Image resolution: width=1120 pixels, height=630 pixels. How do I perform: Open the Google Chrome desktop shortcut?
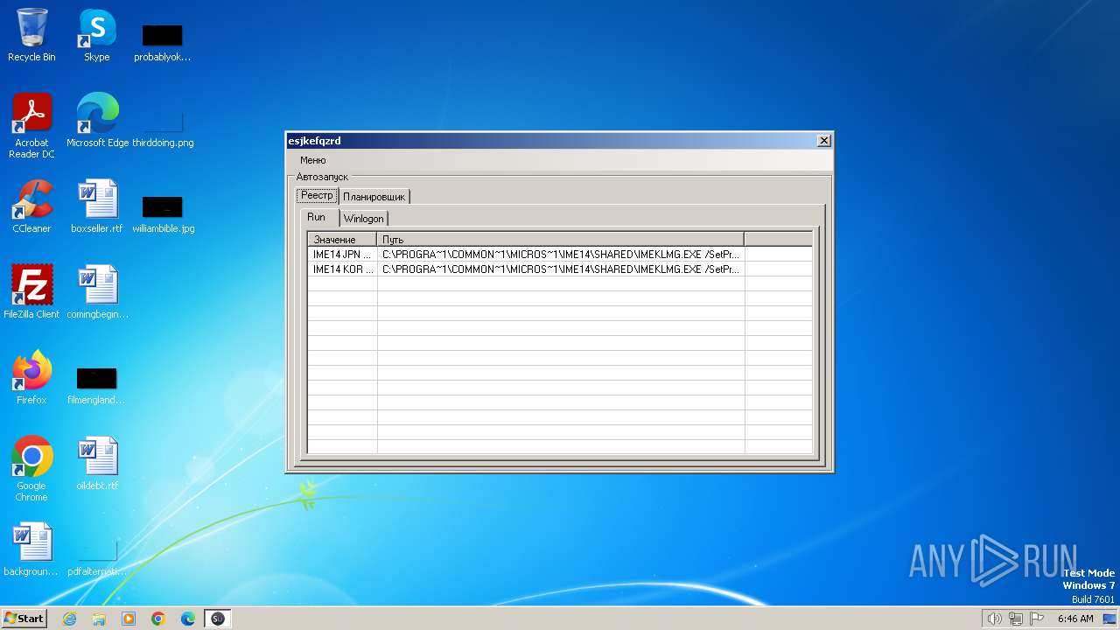coord(31,469)
